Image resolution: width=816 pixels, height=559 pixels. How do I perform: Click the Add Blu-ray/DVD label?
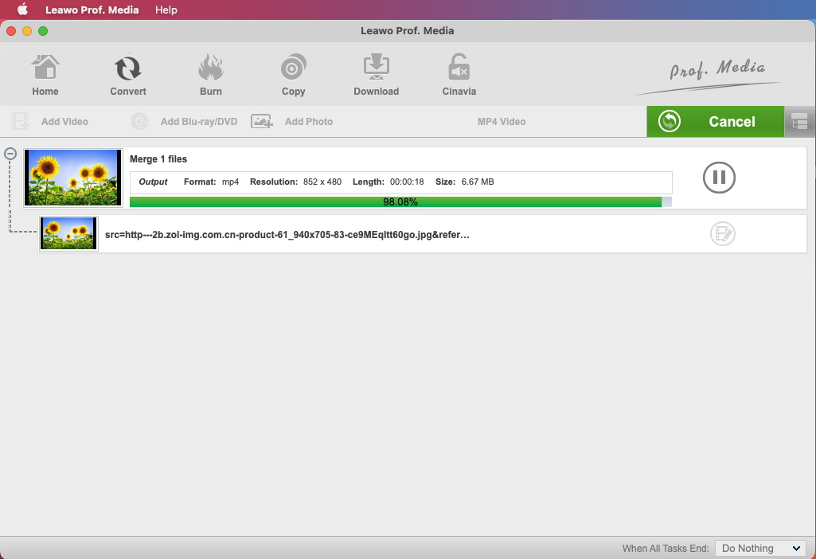[x=199, y=121]
